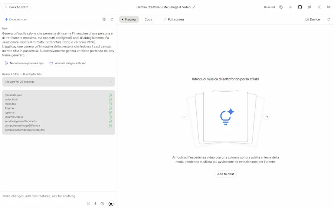334x209 pixels.
Task: Edit the project title with the pencil icon
Action: click(194, 7)
